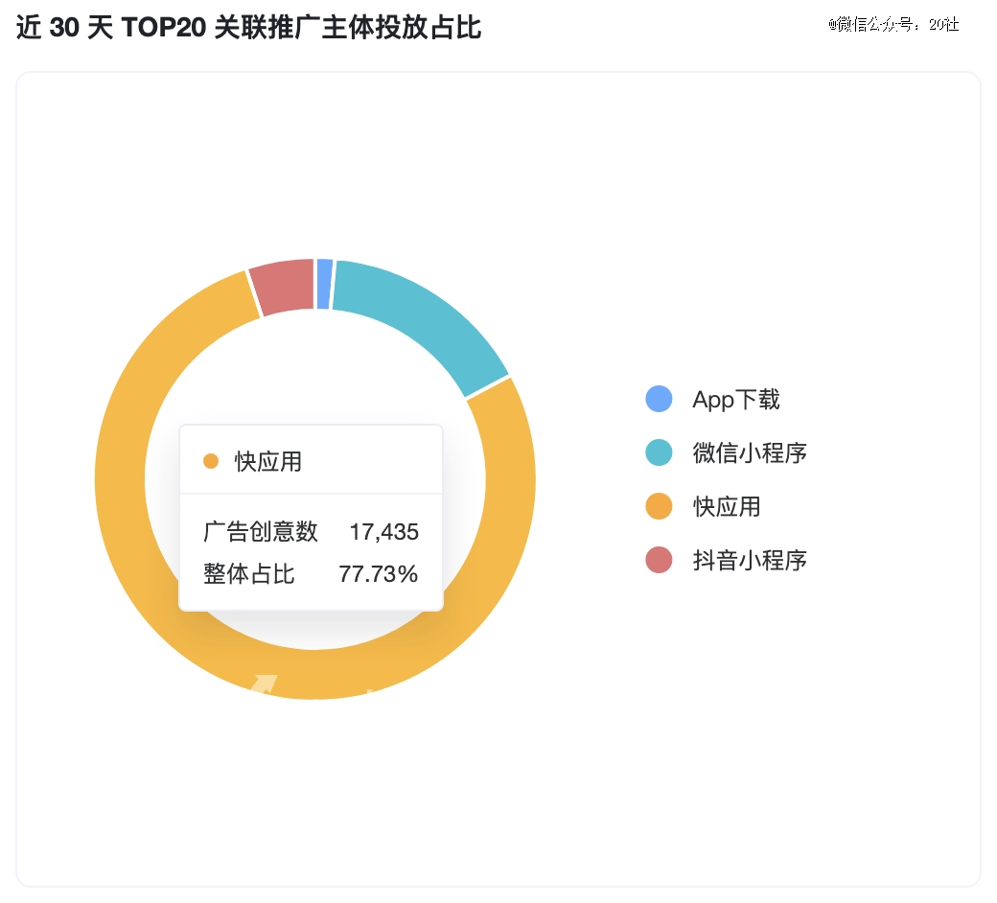Click the orange dot in tooltip header

211,461
